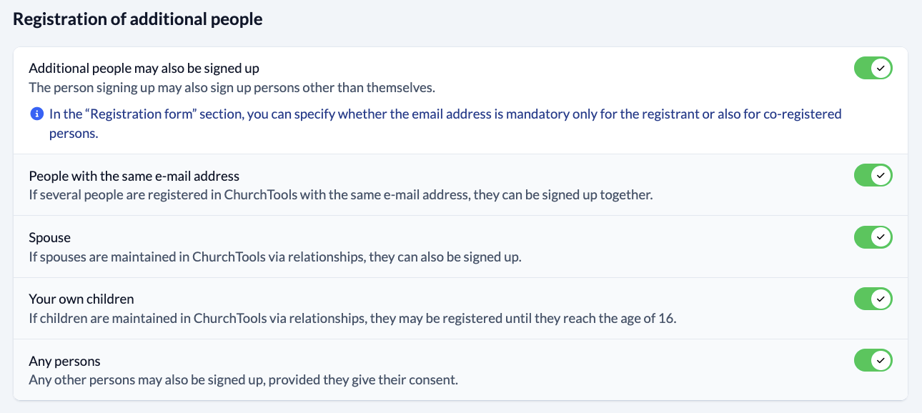Click the description about the person signing up
Image resolution: width=922 pixels, height=413 pixels.
pos(232,88)
